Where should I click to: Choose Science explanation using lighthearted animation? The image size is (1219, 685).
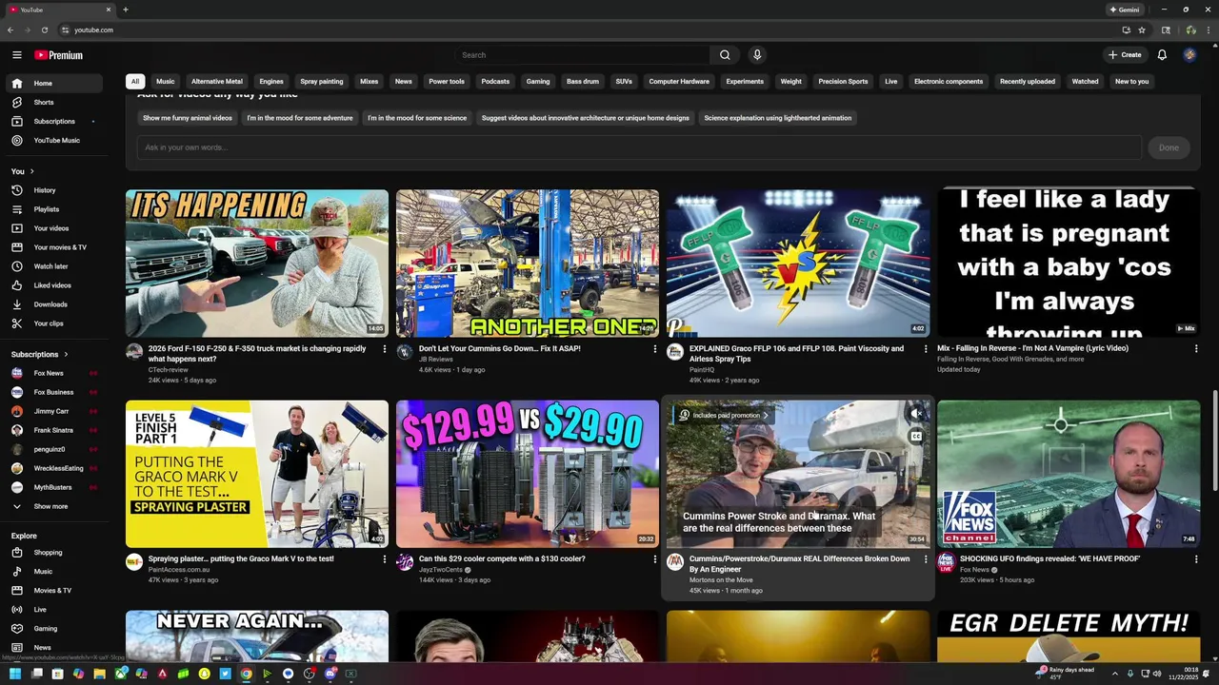pos(778,118)
